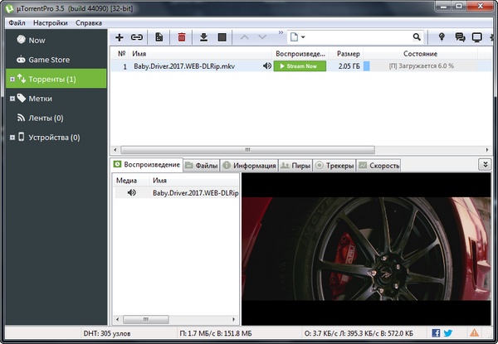The image size is (498, 344).
Task: Click the Add Torrent from URL link icon
Action: [x=137, y=37]
